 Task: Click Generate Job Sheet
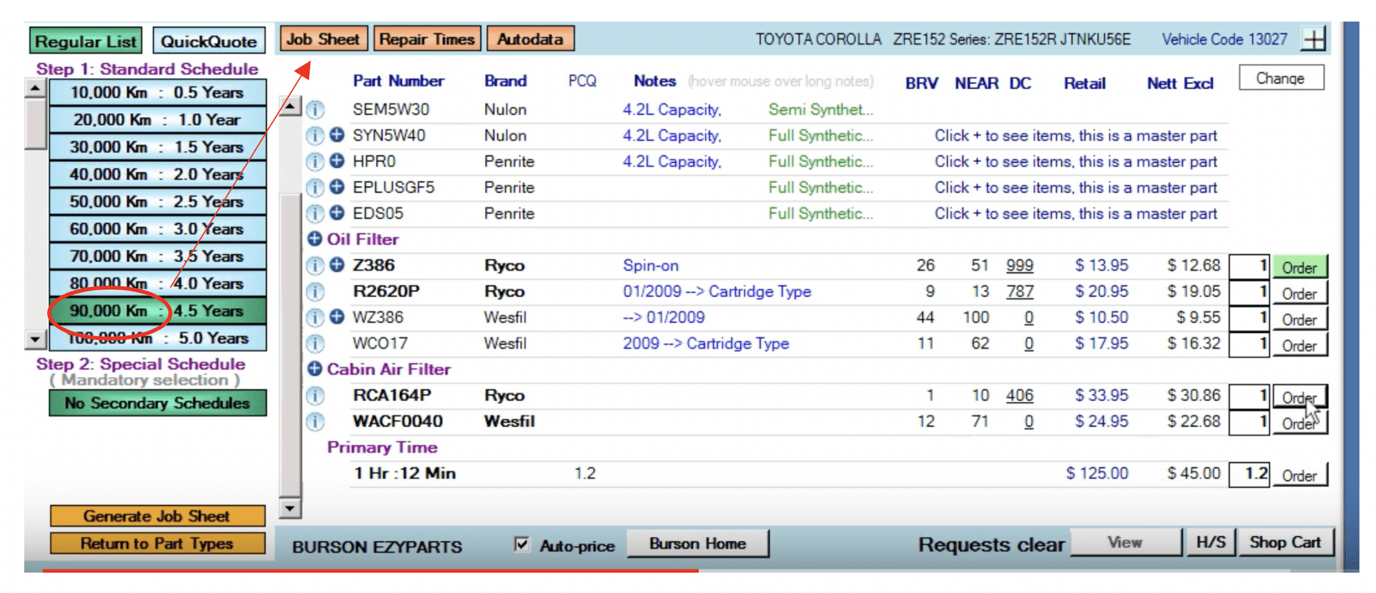point(157,516)
